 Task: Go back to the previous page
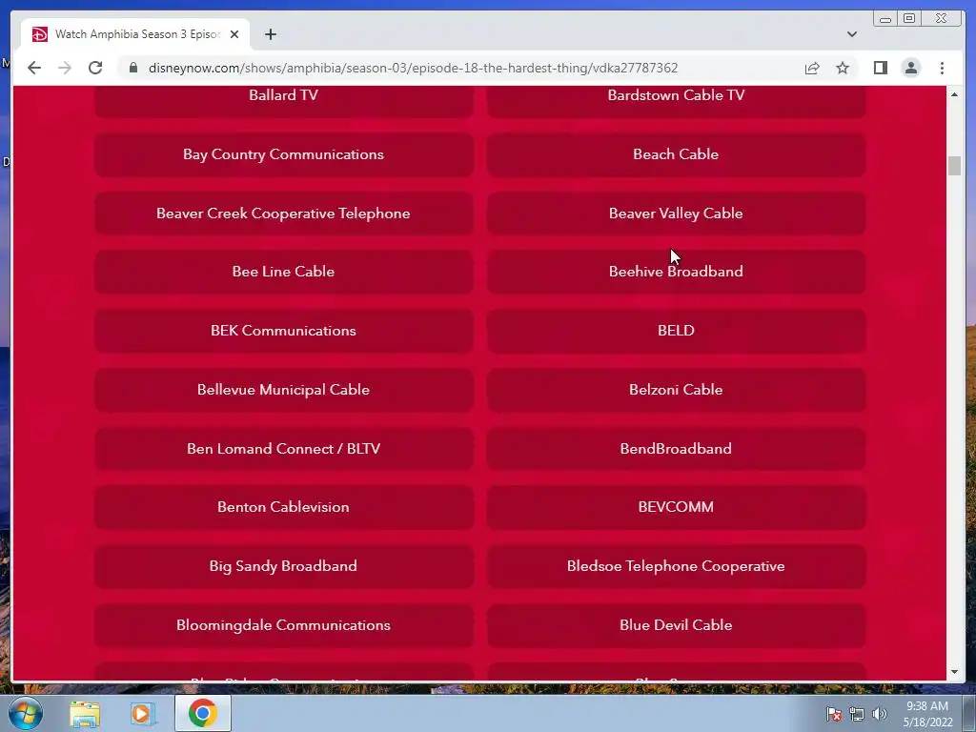[34, 68]
